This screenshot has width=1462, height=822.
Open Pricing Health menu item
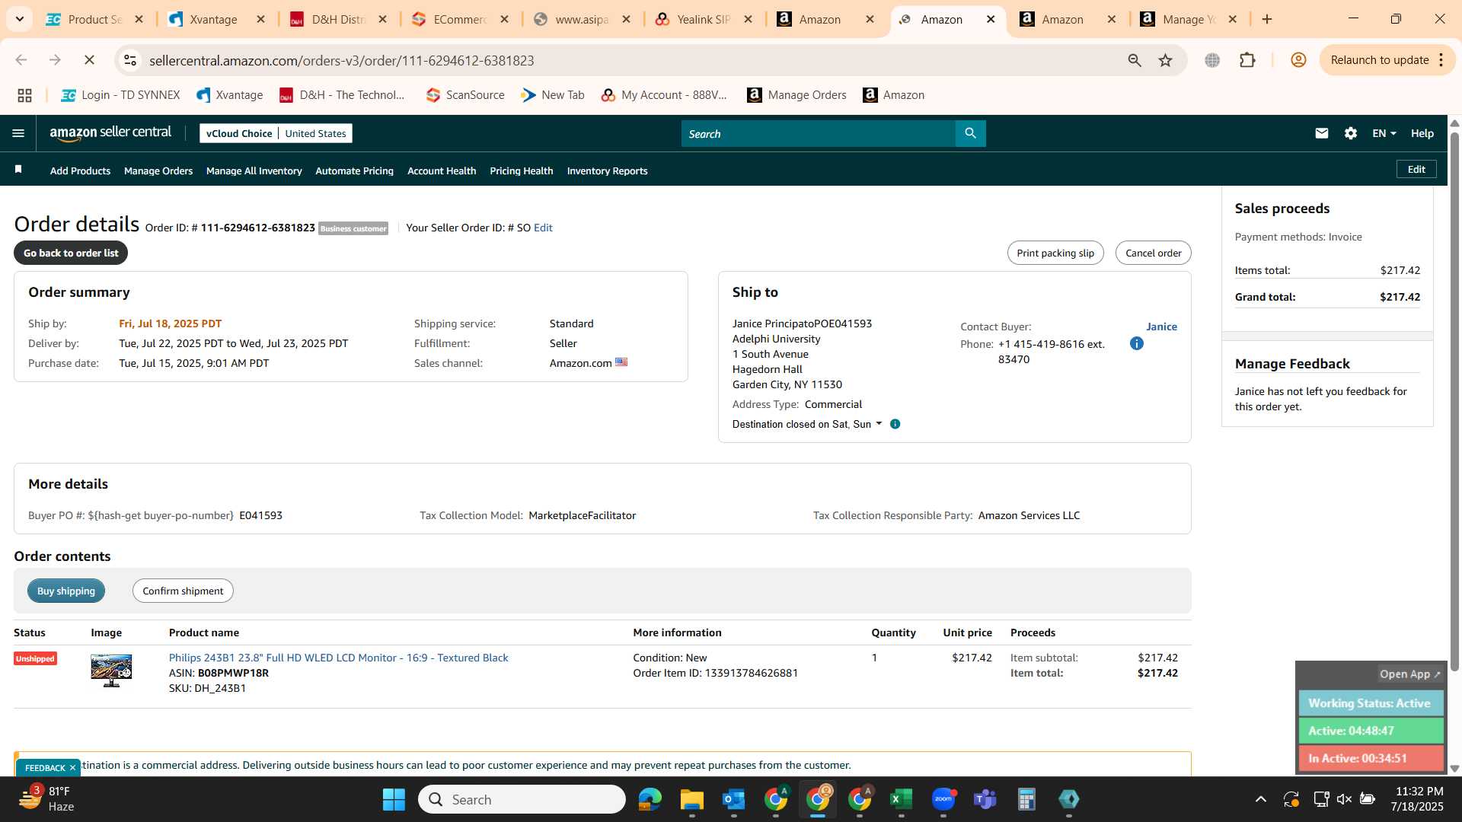pyautogui.click(x=522, y=170)
